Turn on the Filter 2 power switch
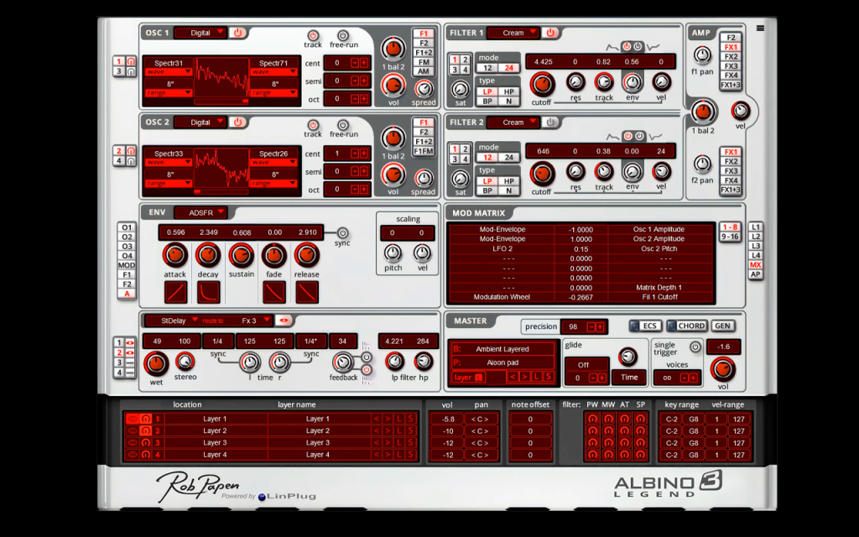Screen dimensions: 859x537 coord(550,123)
